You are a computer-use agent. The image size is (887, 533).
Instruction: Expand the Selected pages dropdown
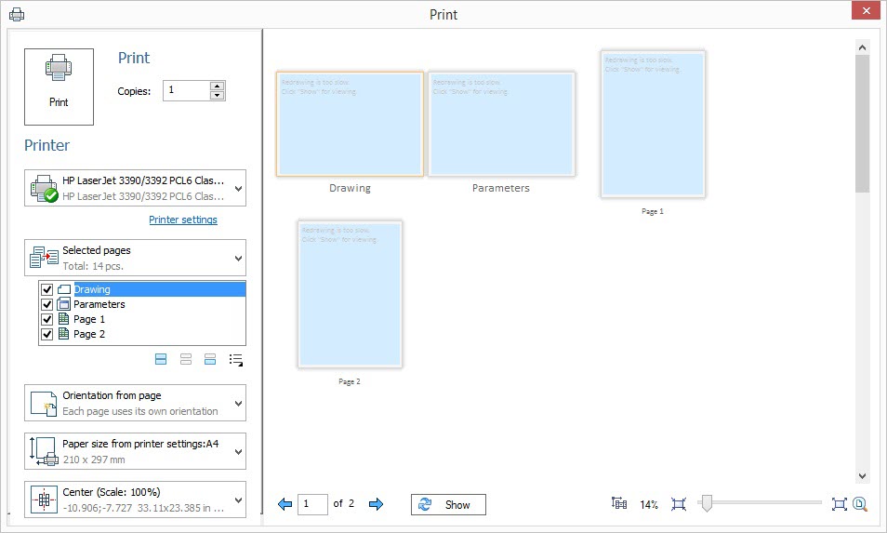135,258
